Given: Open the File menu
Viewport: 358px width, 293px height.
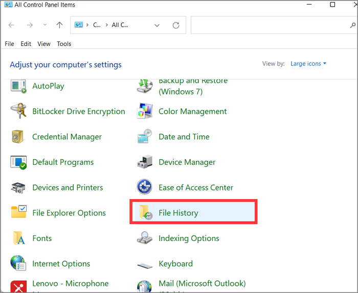Looking at the screenshot, I should 10,44.
